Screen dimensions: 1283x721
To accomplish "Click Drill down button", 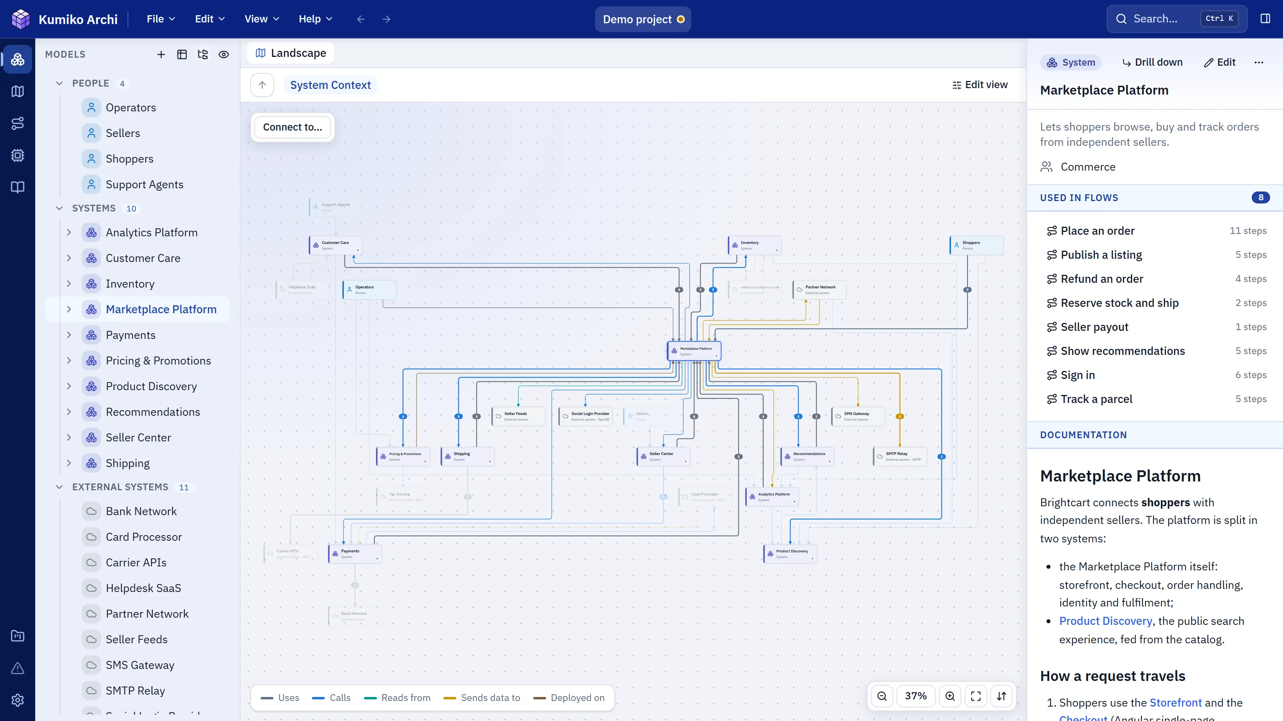I will [1152, 62].
